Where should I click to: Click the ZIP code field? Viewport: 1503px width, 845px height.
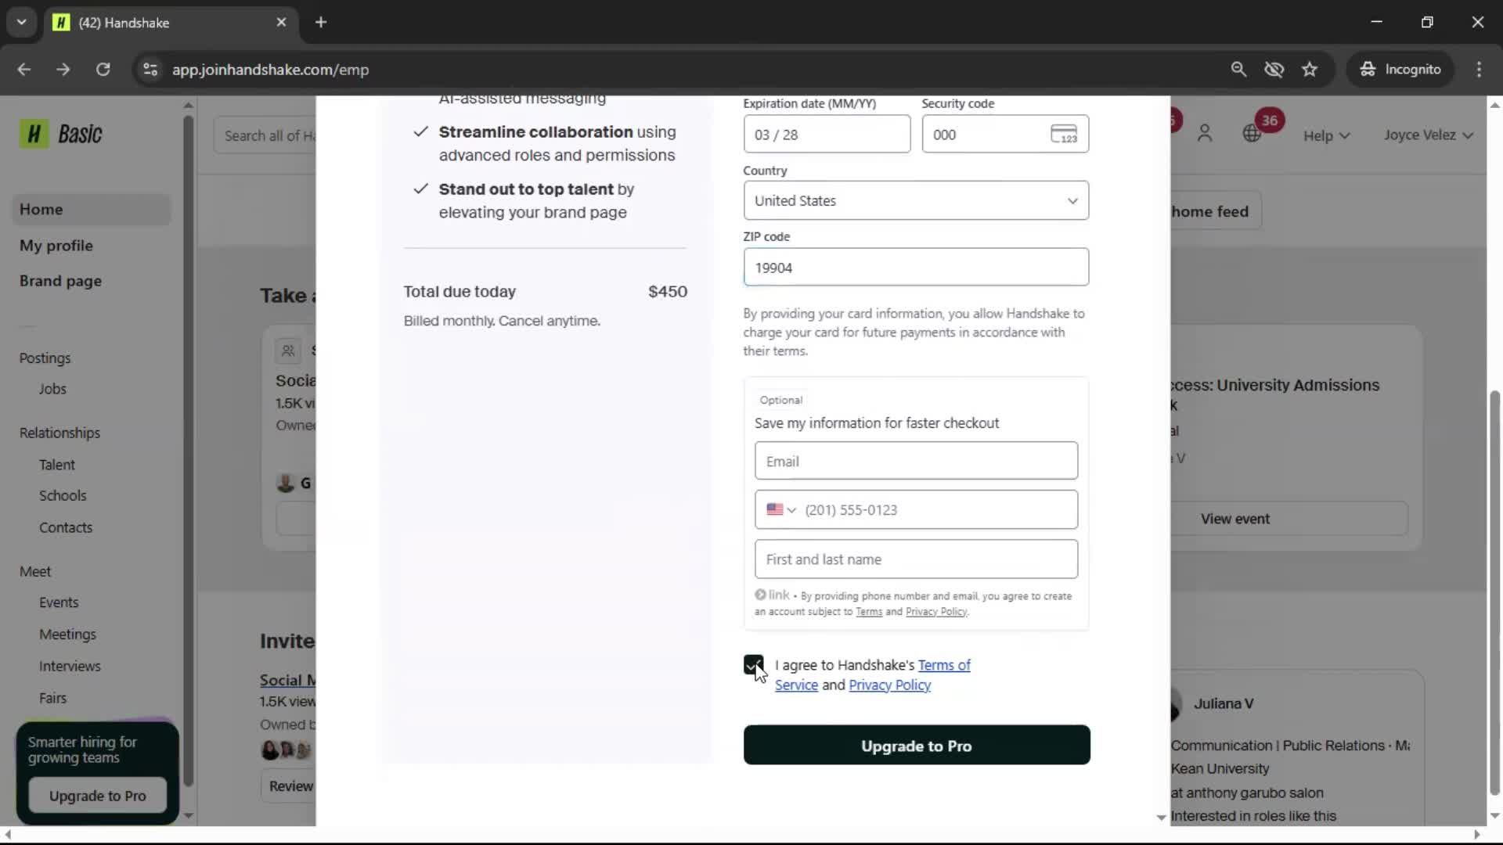(x=916, y=268)
